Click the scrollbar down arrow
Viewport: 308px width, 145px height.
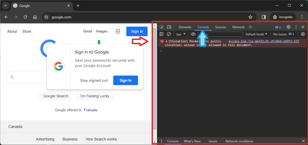(155, 142)
